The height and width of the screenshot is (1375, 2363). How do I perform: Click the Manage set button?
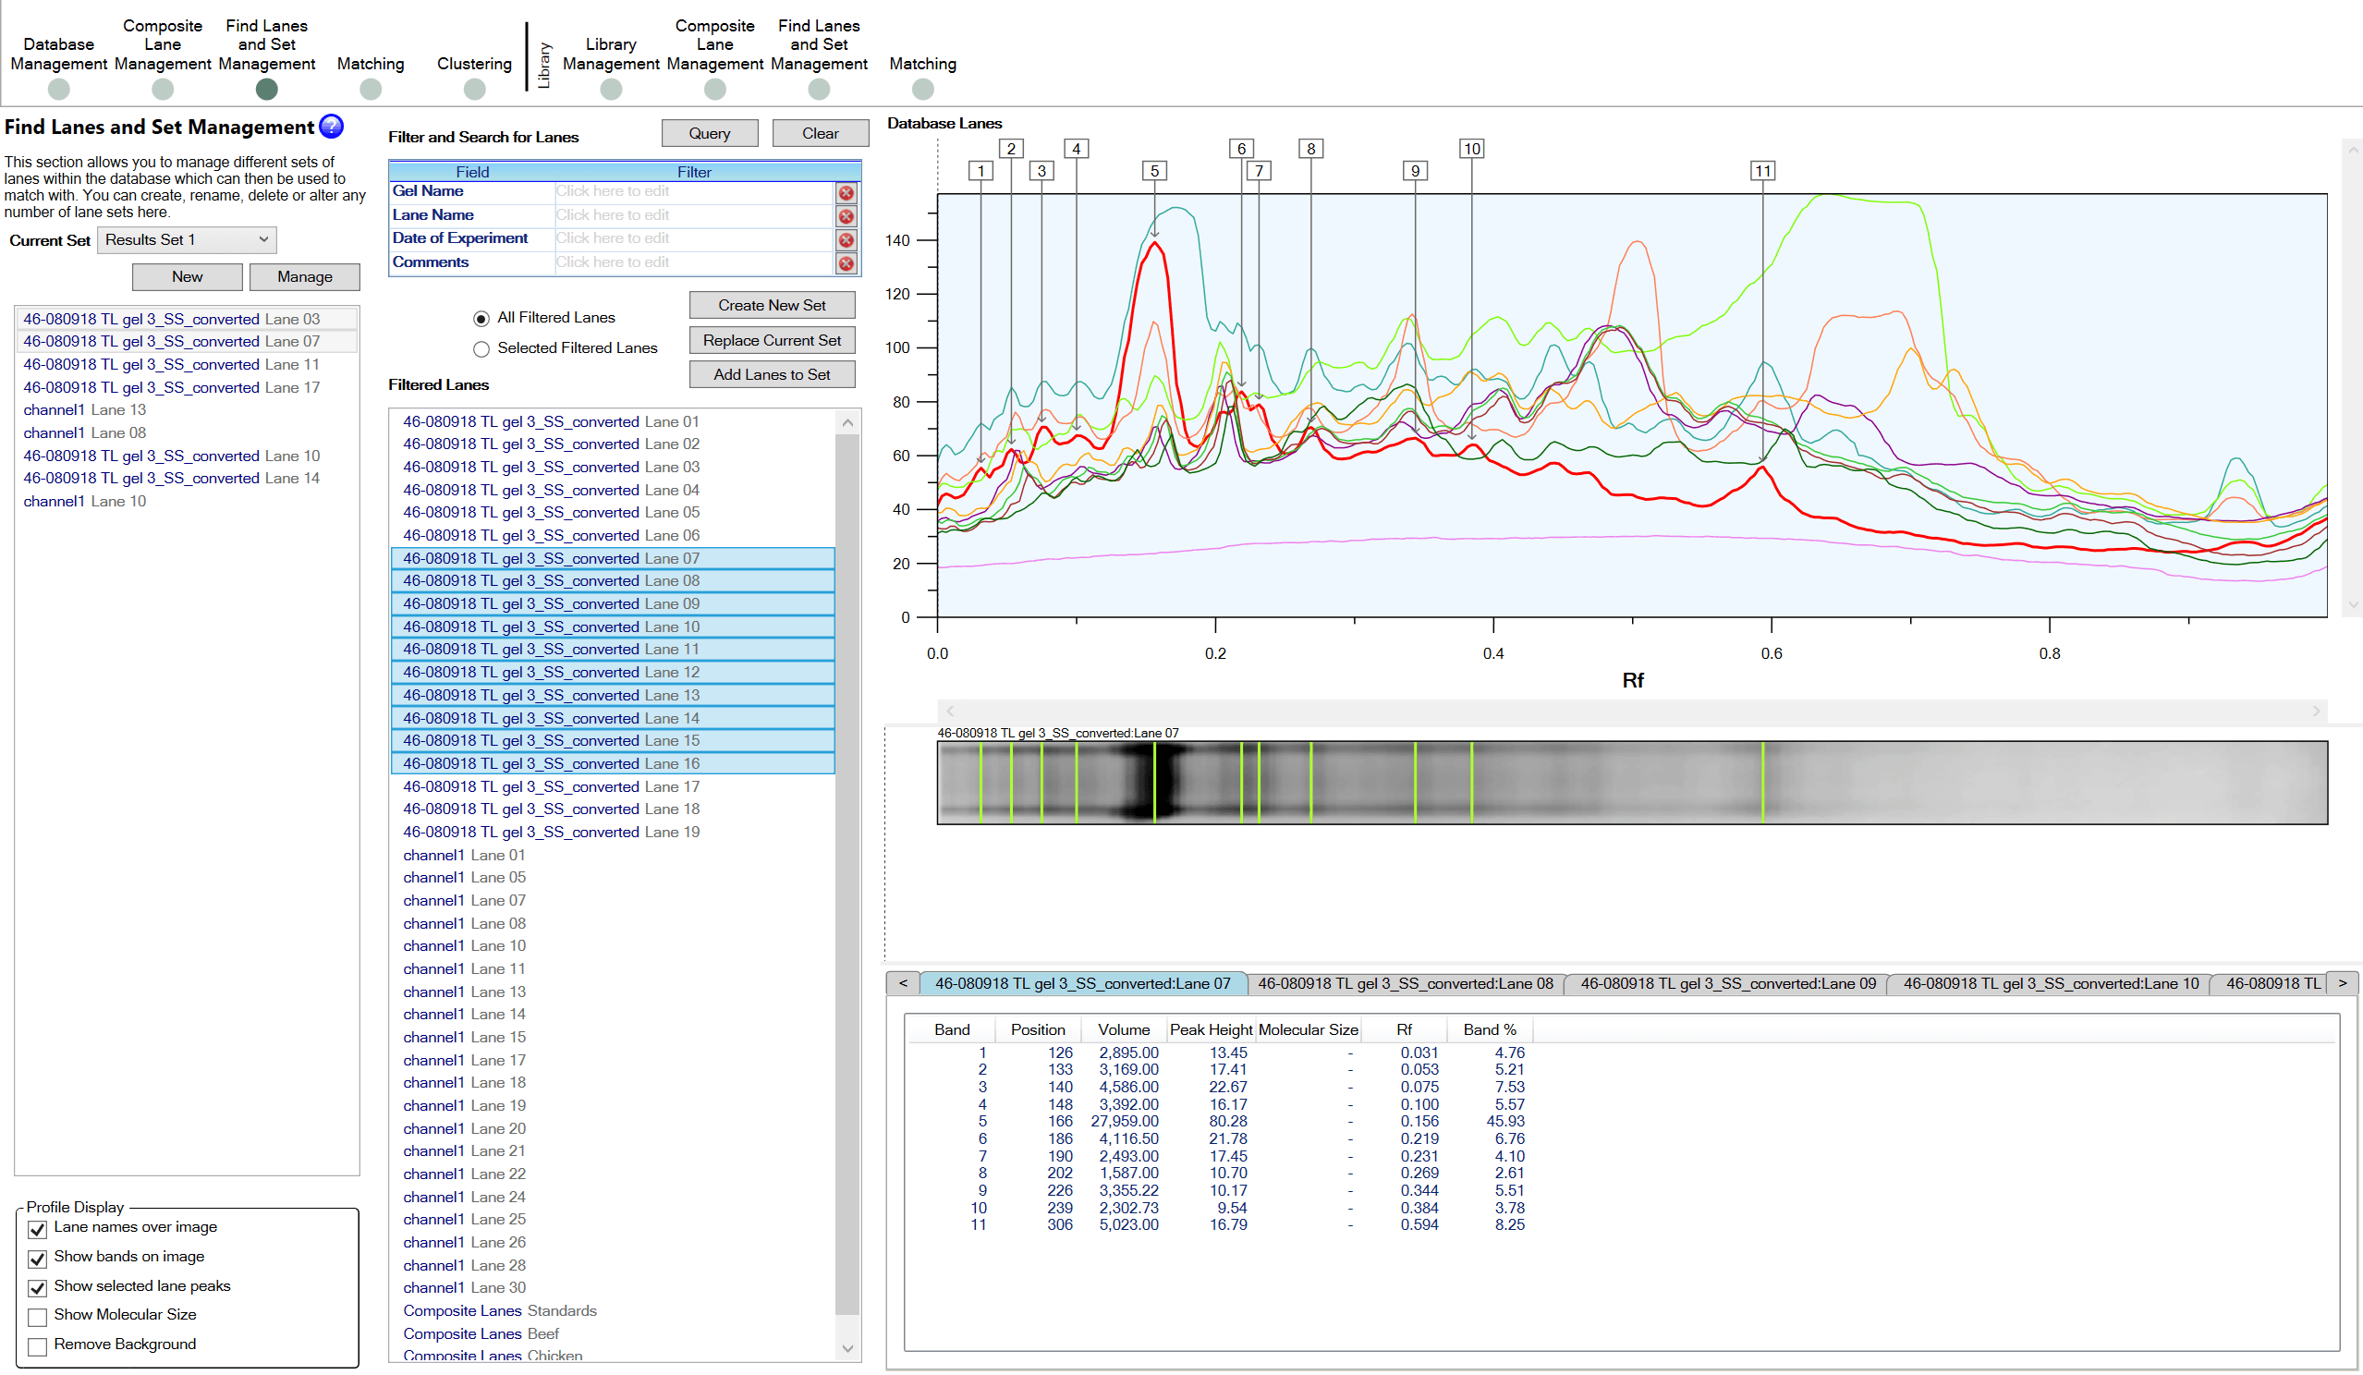[x=305, y=276]
